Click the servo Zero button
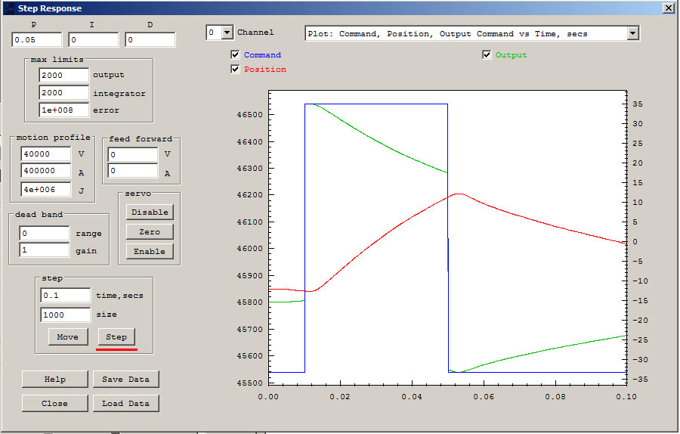This screenshot has width=680, height=434. pyautogui.click(x=150, y=232)
